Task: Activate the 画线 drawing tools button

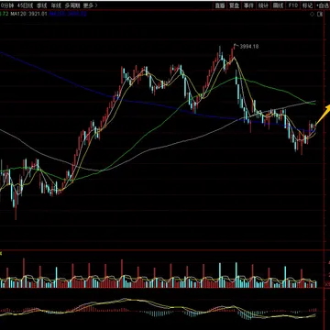Action: pos(278,5)
